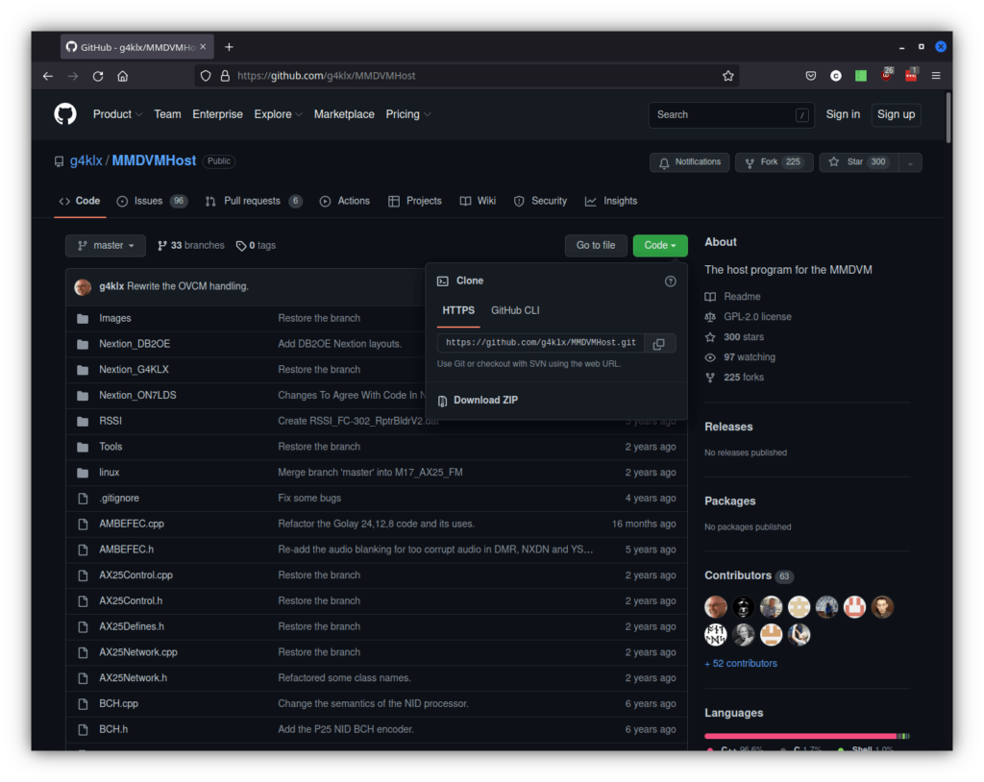
Task: Reload the page with the refresh icon
Action: 98,76
